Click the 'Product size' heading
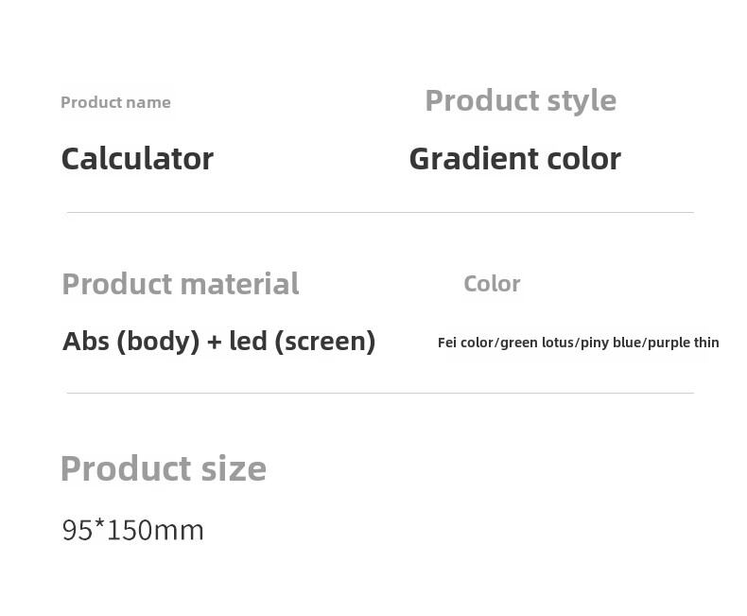Image resolution: width=747 pixels, height=616 pixels. point(164,468)
